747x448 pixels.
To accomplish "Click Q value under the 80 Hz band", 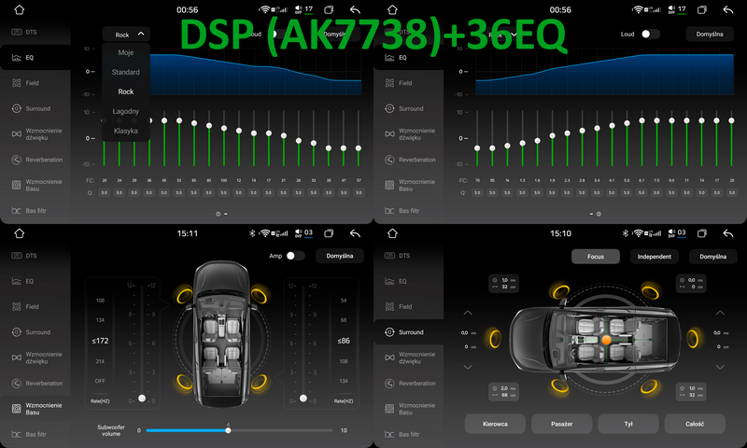I will point(208,193).
